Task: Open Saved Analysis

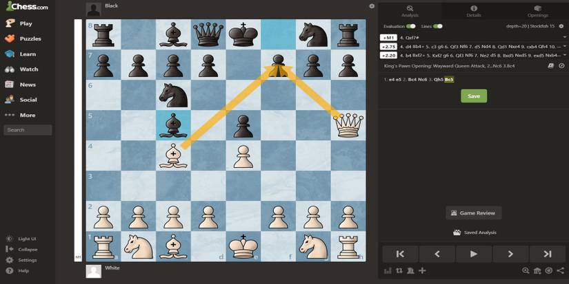Action: coord(475,232)
